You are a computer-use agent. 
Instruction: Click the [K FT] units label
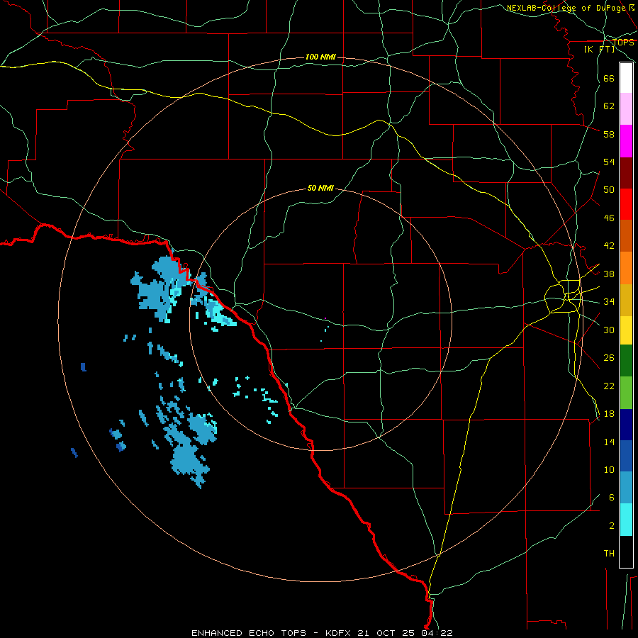pos(599,49)
